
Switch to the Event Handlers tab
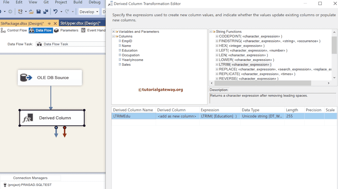93,31
